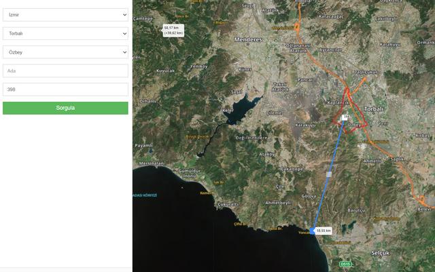This screenshot has height=272, width=435.
Task: Click the gray midpoint handle on blue line
Action: click(329, 174)
